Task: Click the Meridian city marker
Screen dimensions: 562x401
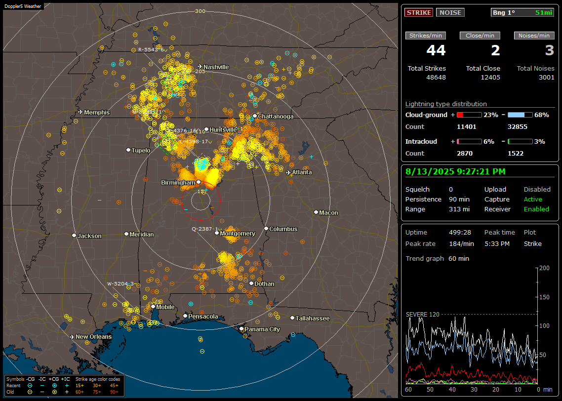Action: click(x=126, y=234)
